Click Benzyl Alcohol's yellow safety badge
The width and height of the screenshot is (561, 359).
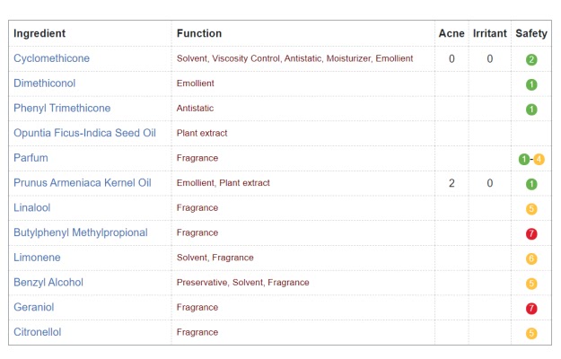[x=531, y=284]
